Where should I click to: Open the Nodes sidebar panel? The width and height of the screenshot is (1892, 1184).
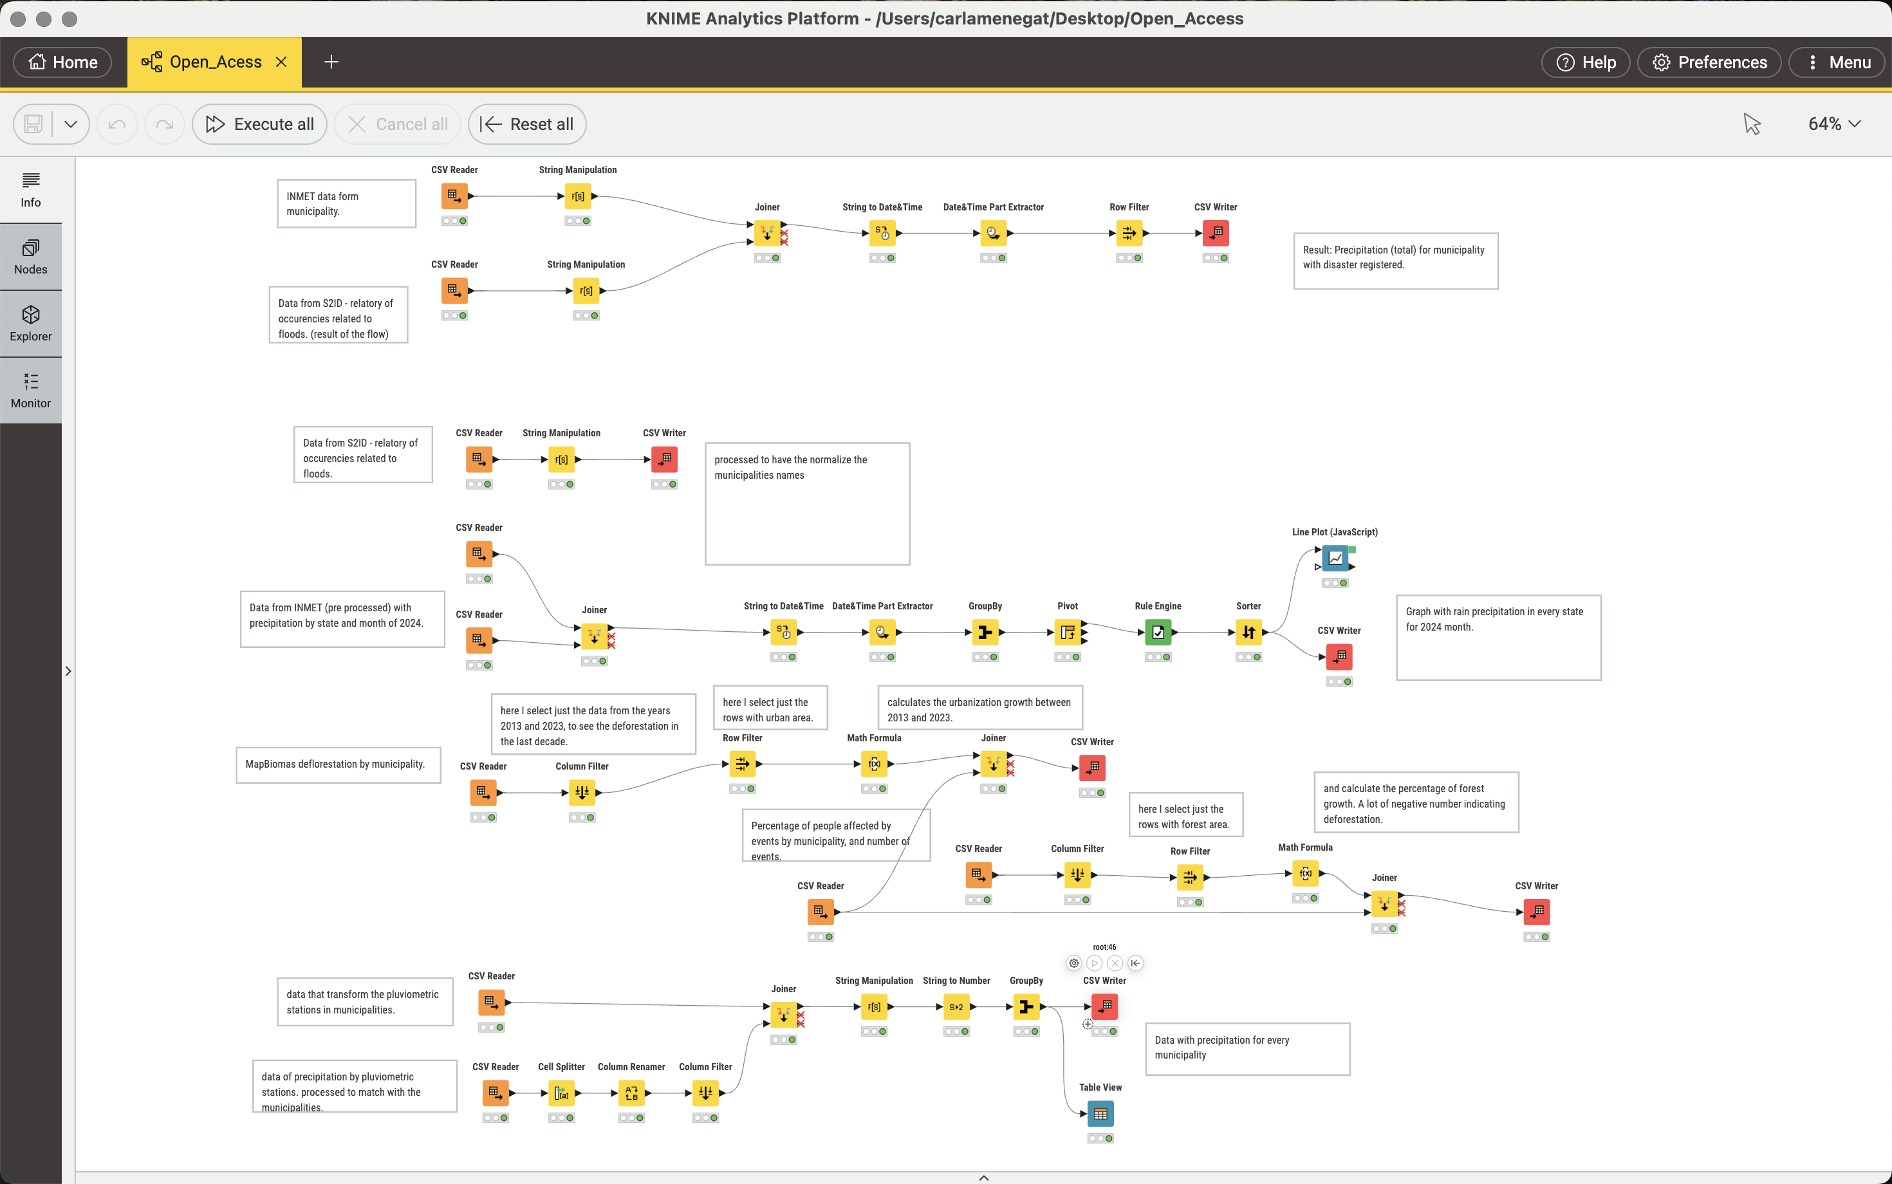[30, 257]
